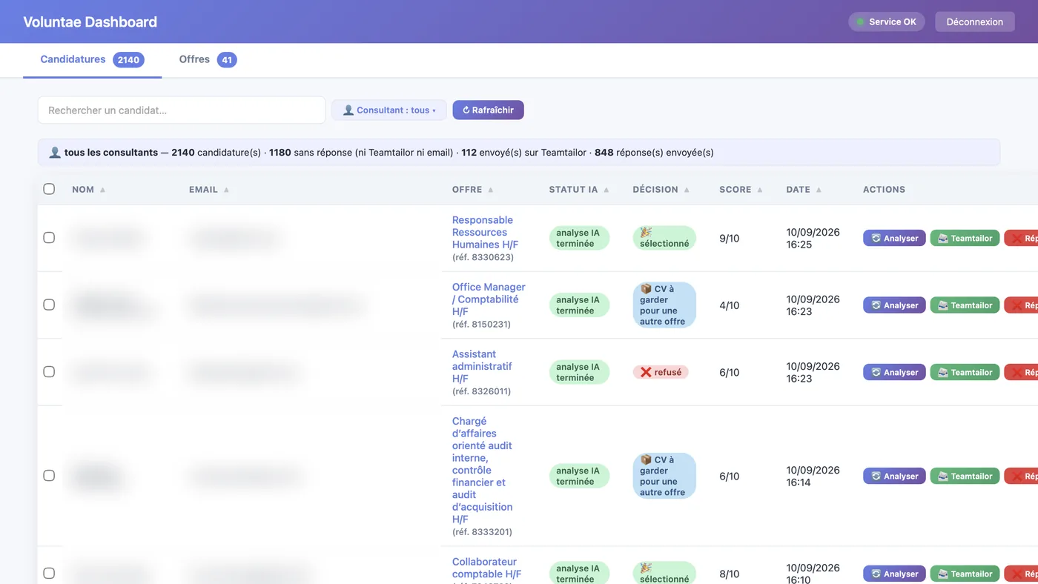Open the Assistant administratif H/F offer link
This screenshot has height=584, width=1038.
pyautogui.click(x=482, y=366)
